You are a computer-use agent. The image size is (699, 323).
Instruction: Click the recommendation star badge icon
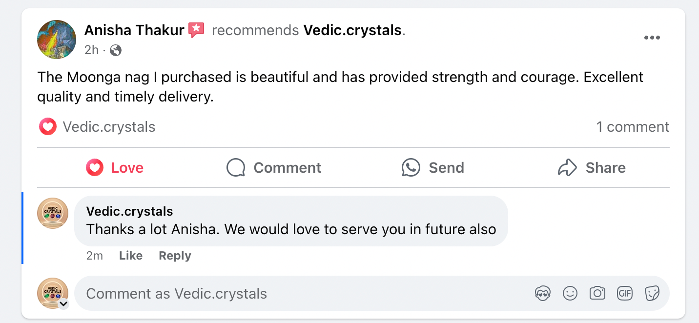196,30
